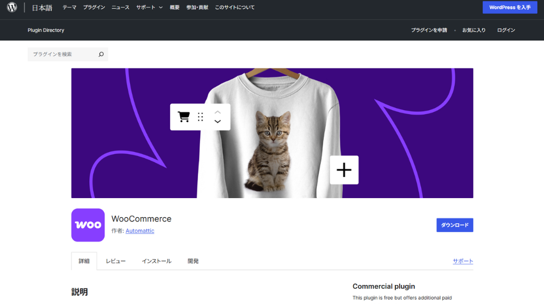Open the 概要 menu item
The width and height of the screenshot is (544, 304).
tap(175, 7)
